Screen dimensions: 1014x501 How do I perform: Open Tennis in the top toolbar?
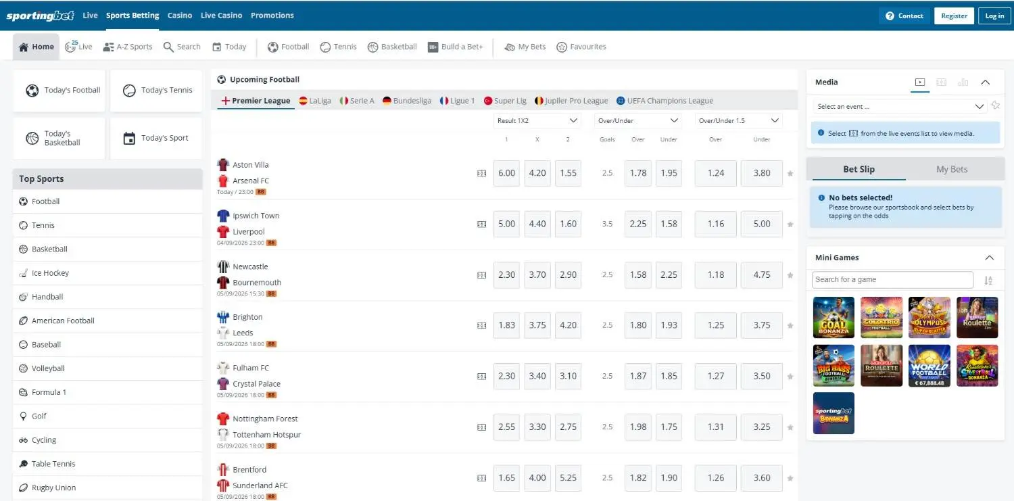point(338,47)
